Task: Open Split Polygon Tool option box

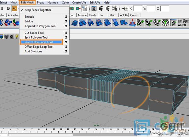Action: point(66,38)
